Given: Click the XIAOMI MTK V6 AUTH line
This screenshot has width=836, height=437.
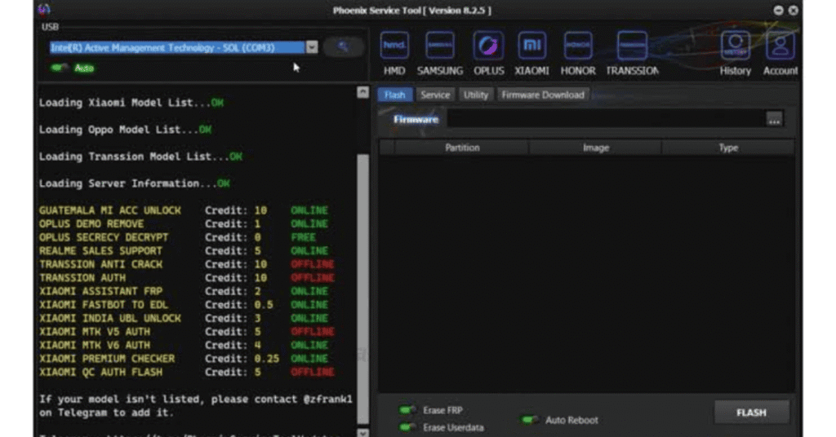Looking at the screenshot, I should tap(184, 345).
